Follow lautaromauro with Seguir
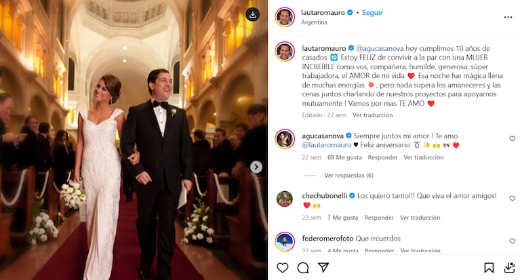This screenshot has height=280, width=520. (372, 13)
